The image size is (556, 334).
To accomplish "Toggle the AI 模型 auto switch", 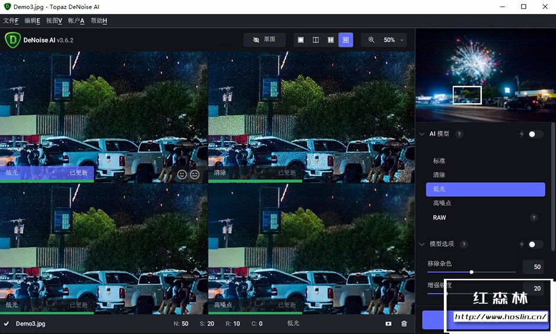I will (x=535, y=134).
